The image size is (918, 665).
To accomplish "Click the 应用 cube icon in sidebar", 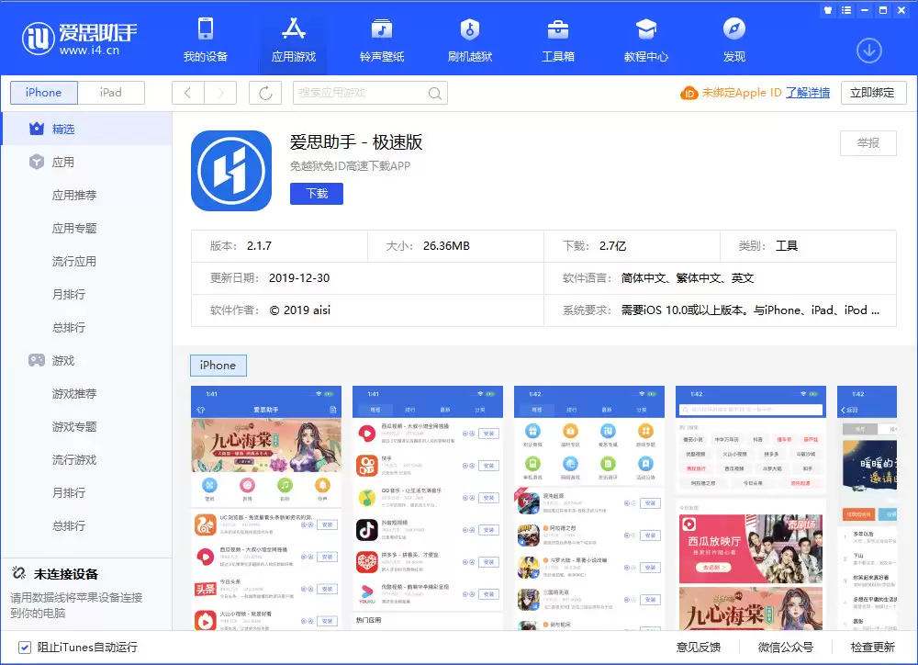I will point(37,162).
